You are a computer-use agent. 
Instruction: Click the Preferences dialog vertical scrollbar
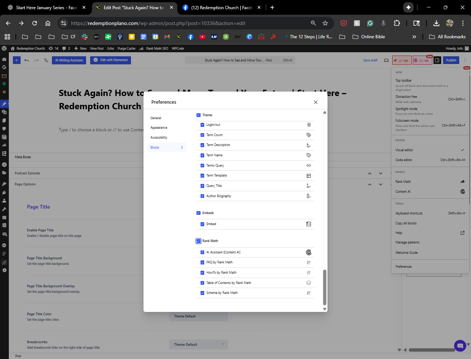tap(325, 287)
